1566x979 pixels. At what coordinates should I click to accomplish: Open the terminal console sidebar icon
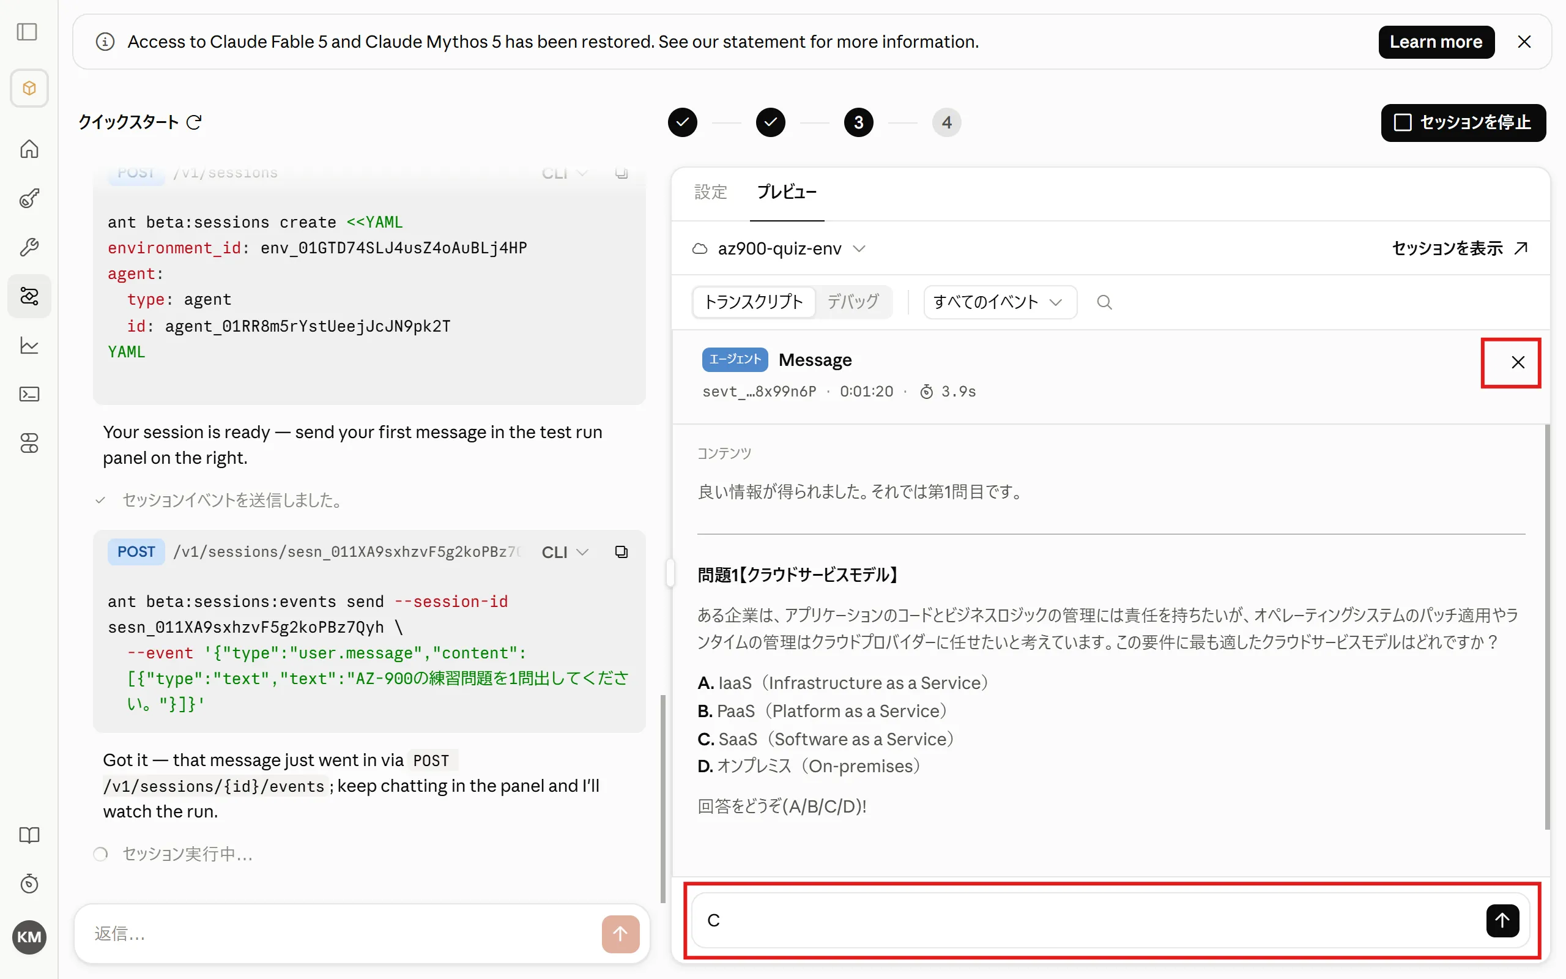coord(29,394)
